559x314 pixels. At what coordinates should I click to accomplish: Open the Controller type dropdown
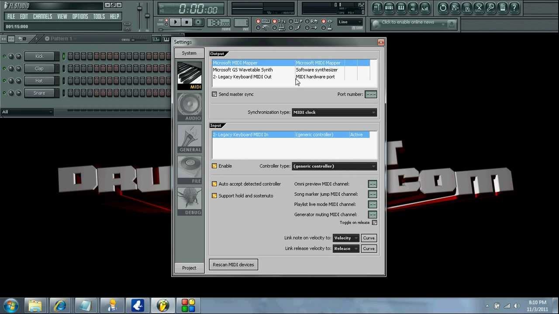(x=334, y=166)
